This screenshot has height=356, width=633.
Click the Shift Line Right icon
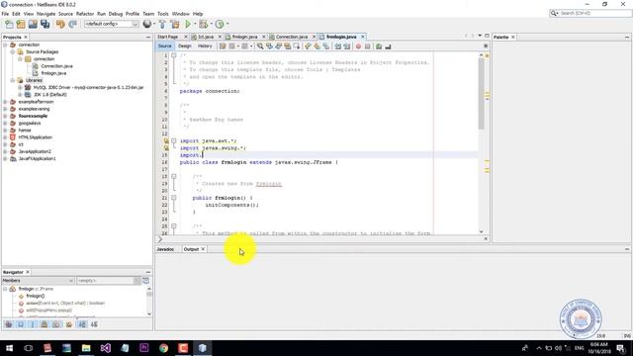[347, 46]
